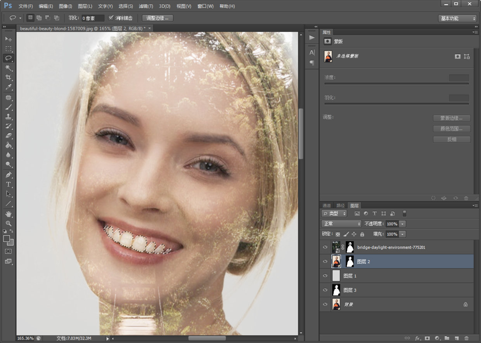Select the Magic Wand tool
481x343 pixels.
[x=8, y=68]
